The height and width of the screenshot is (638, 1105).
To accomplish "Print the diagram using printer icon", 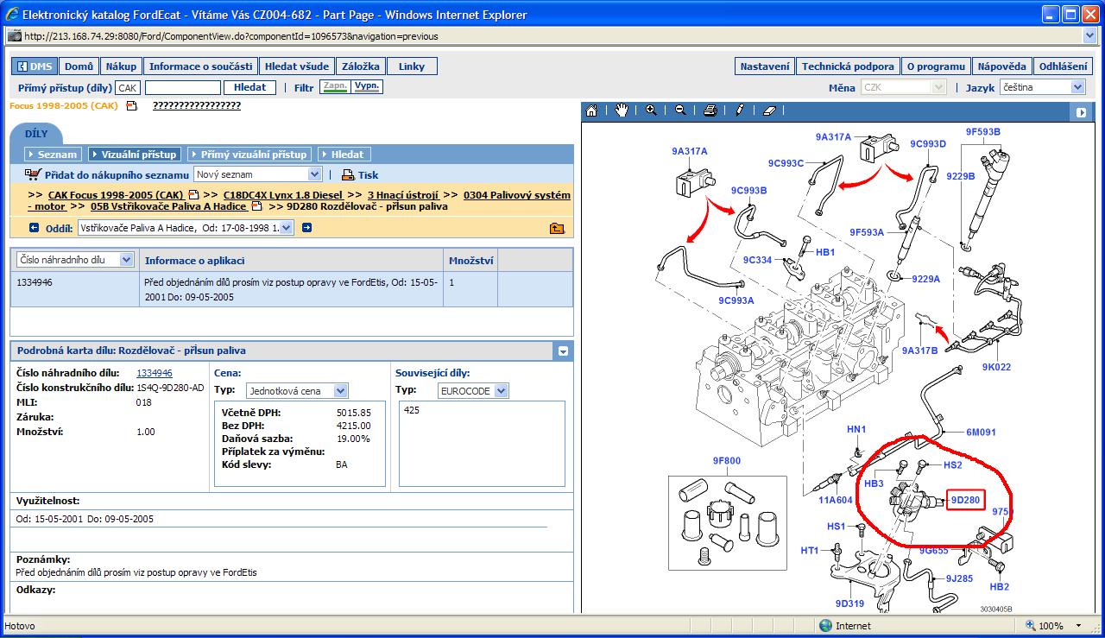I will (x=710, y=111).
